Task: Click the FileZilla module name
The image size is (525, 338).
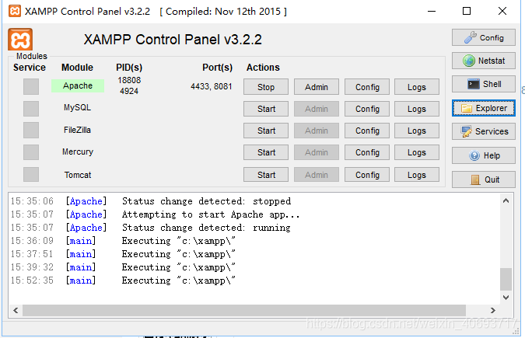Action: click(x=77, y=130)
